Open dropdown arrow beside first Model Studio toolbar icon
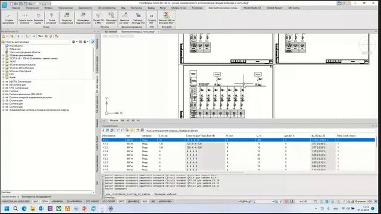381x214 pixels. pyautogui.click(x=7, y=36)
